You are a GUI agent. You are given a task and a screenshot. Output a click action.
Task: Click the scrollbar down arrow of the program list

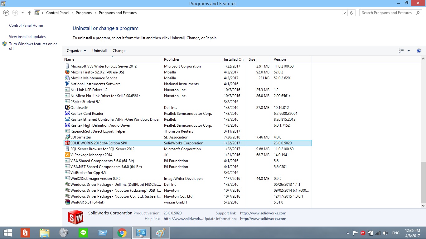(423, 206)
